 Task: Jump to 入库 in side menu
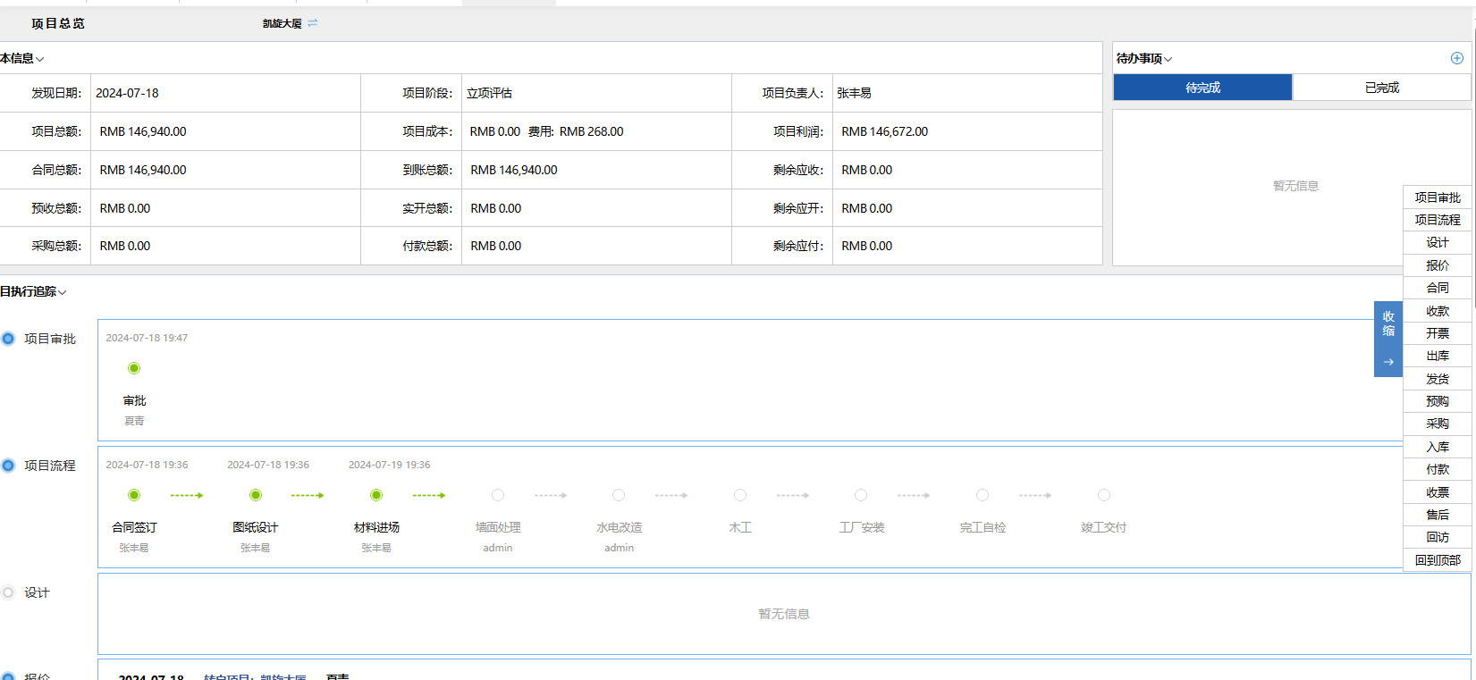pos(1438,447)
